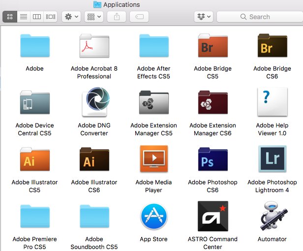The image size is (303, 251).
Task: Select the App Store icon
Action: click(x=154, y=217)
